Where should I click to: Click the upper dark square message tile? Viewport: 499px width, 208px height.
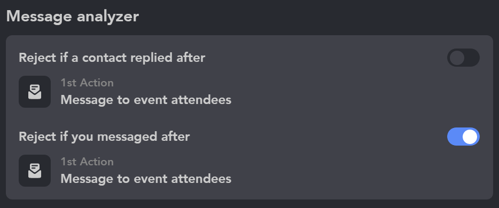coord(35,92)
